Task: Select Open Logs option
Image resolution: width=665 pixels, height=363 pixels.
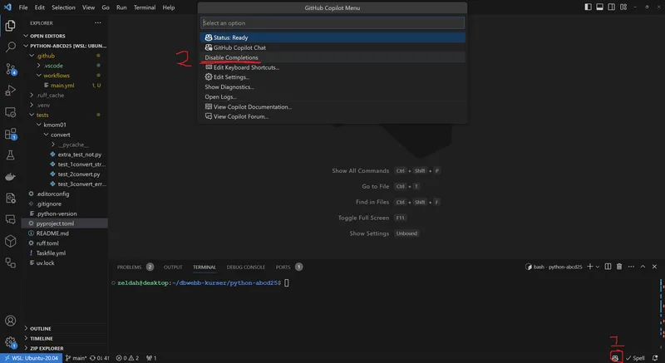Action: click(x=332, y=97)
